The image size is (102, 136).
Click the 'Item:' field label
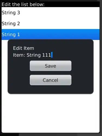[19, 55]
